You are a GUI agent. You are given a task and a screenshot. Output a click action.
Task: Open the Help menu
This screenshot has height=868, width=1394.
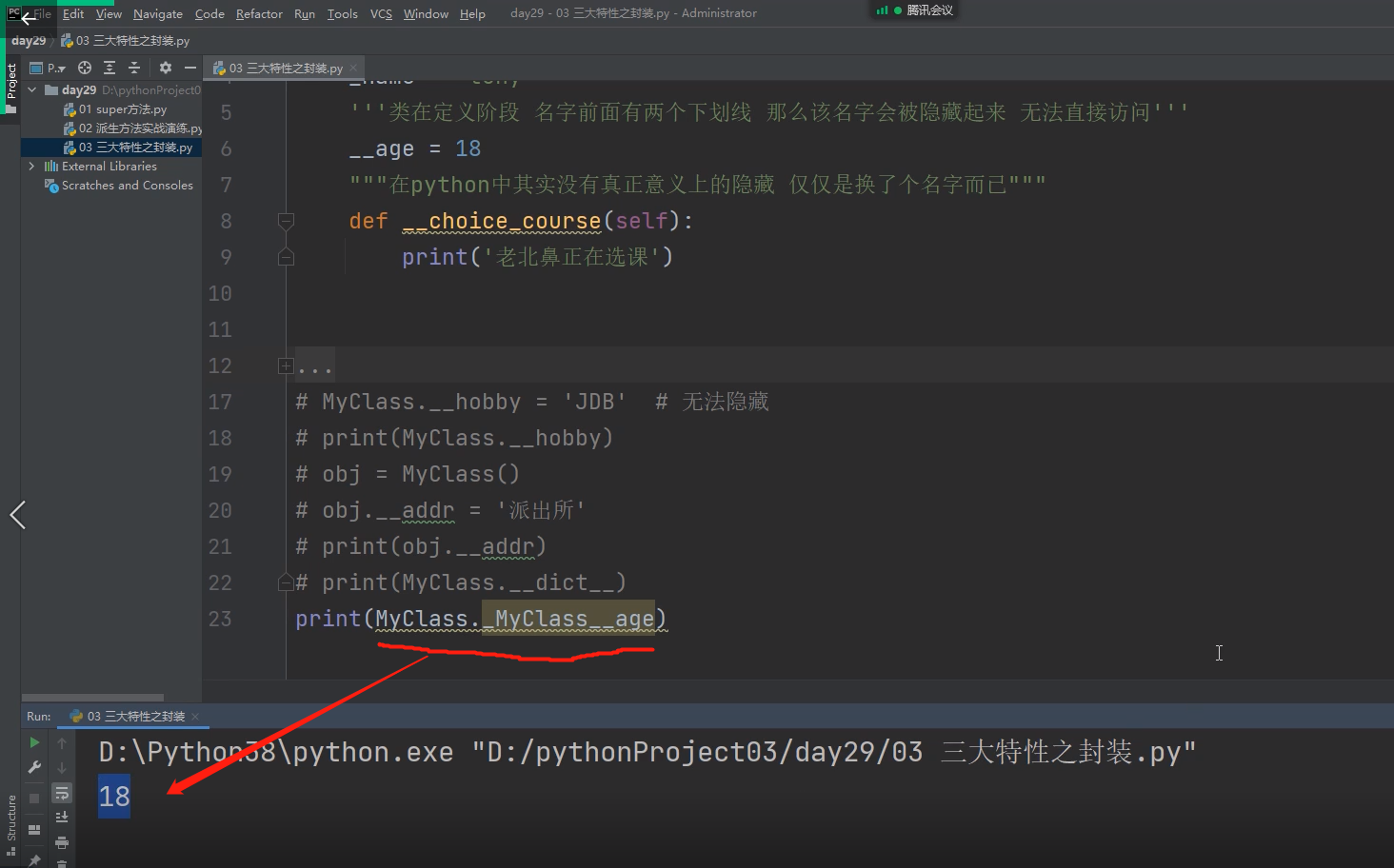coord(472,13)
